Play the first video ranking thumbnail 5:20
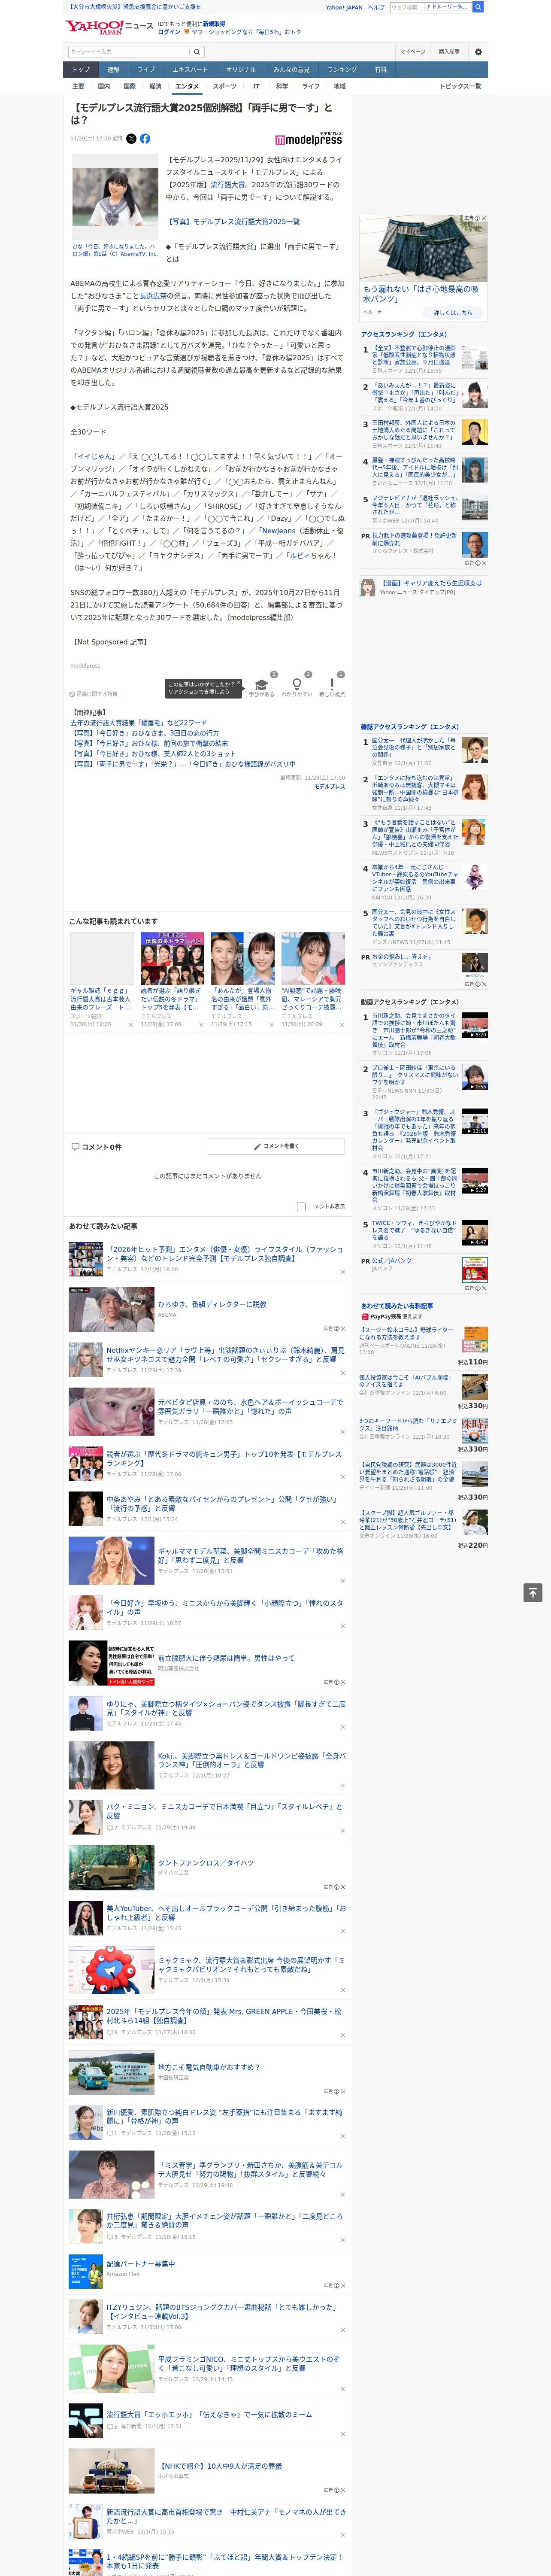This screenshot has width=551, height=2576. coord(475,1025)
